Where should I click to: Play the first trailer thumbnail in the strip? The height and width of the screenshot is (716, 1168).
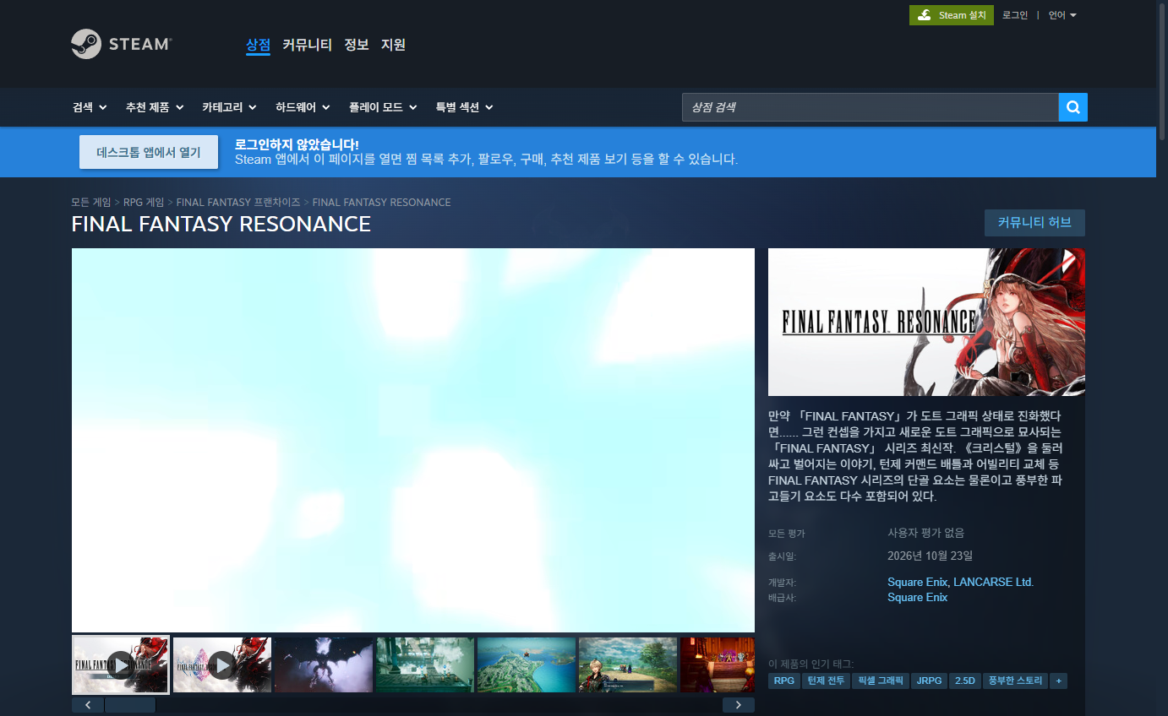point(121,664)
